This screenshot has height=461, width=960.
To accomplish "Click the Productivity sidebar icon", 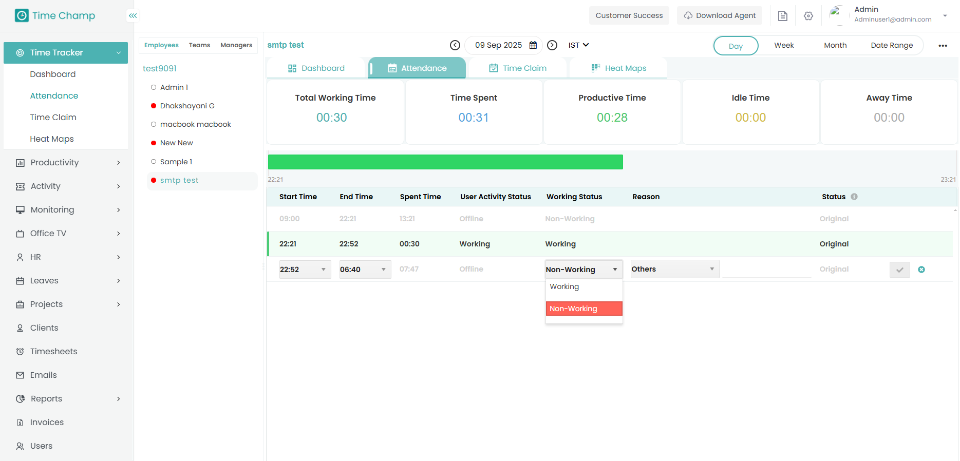I will tap(20, 163).
